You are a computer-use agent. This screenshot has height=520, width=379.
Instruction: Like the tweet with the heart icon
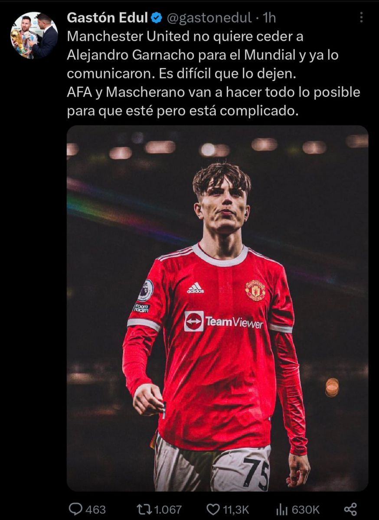tap(213, 509)
